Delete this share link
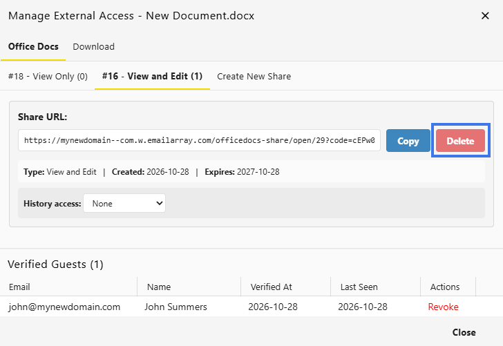503x346 pixels. tap(460, 141)
